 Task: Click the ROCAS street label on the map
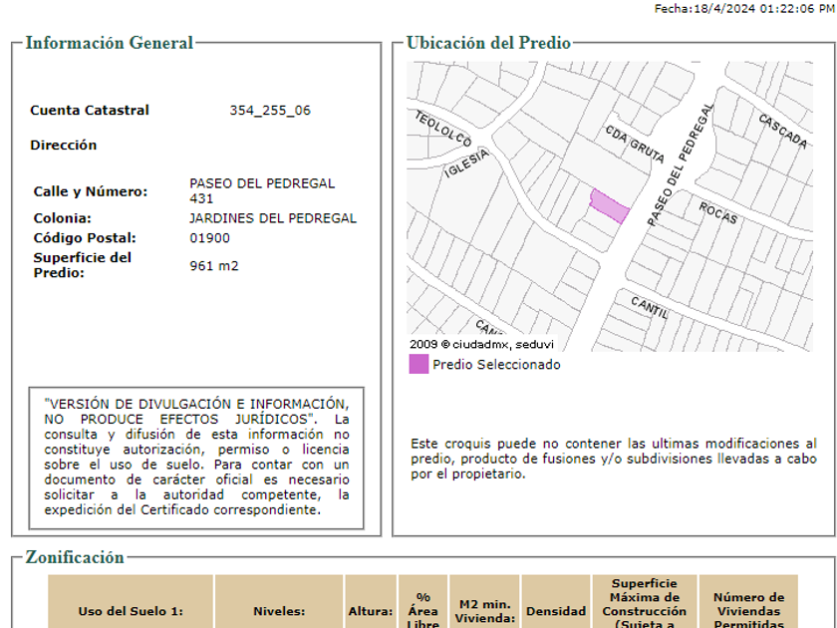pos(717,212)
